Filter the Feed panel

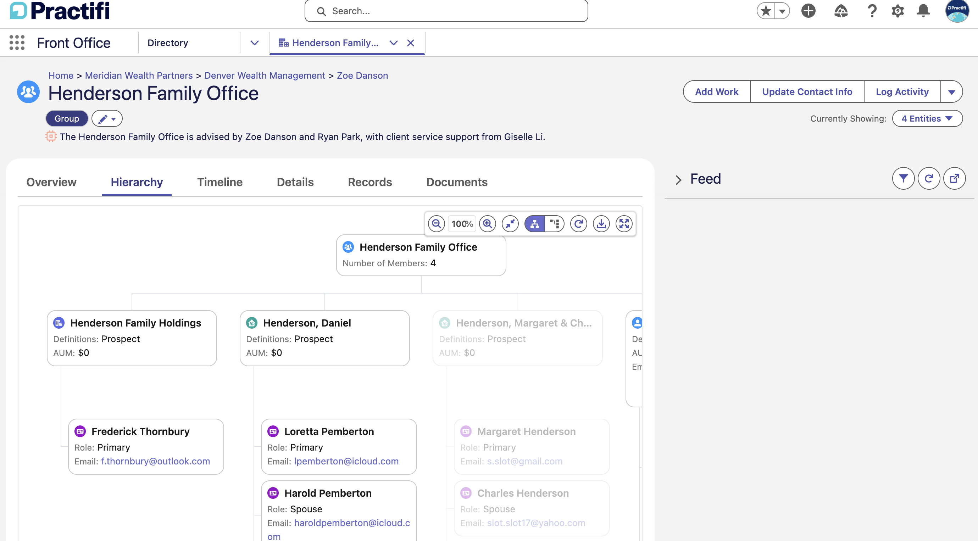click(x=903, y=178)
